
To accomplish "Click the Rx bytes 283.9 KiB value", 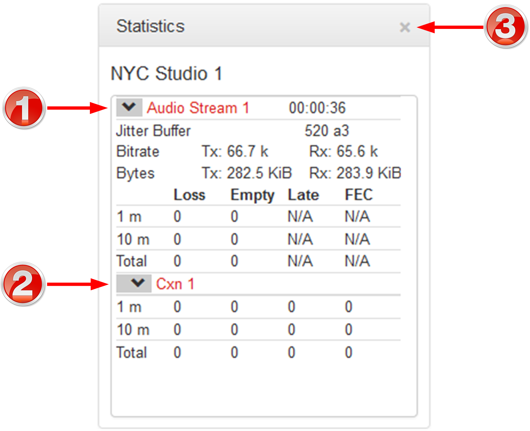I will pyautogui.click(x=355, y=173).
